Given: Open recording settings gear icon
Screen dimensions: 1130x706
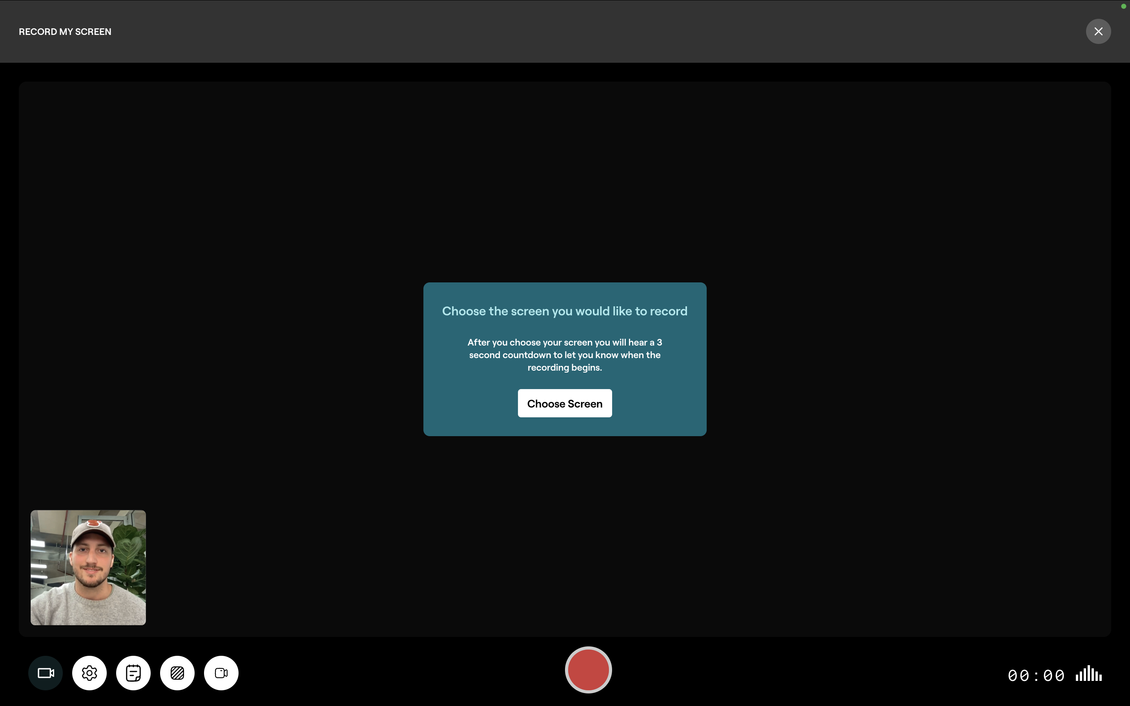Looking at the screenshot, I should (x=89, y=673).
